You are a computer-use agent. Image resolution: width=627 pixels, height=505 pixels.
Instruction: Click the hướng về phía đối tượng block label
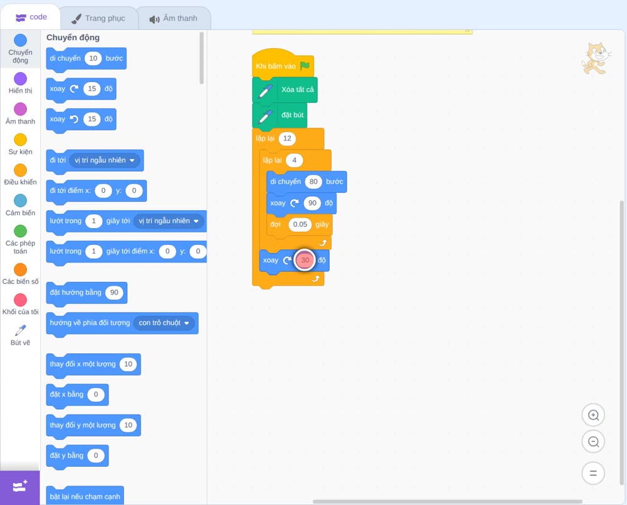pyautogui.click(x=90, y=323)
